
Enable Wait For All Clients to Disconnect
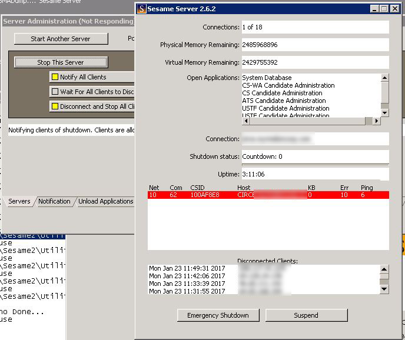55,92
